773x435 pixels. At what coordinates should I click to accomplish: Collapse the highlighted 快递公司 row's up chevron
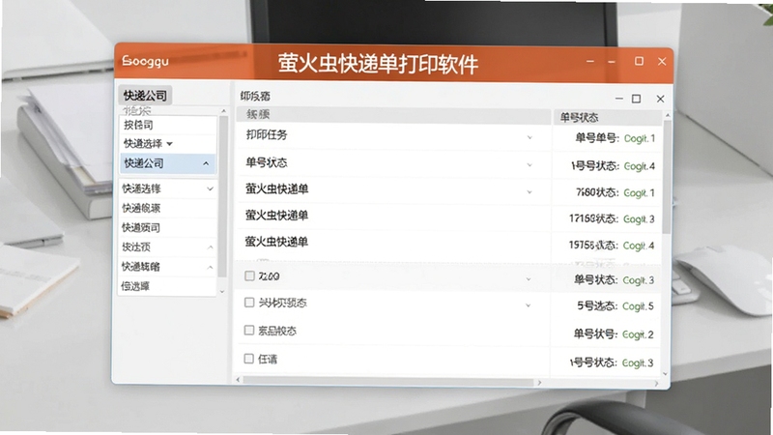pos(206,163)
